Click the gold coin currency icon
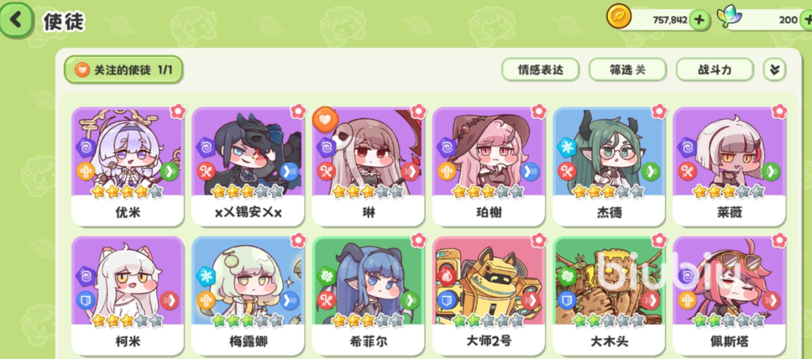This screenshot has height=359, width=812. [619, 17]
